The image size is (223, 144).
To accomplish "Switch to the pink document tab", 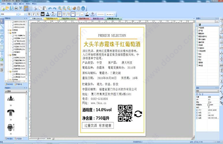I will click(x=84, y=19).
